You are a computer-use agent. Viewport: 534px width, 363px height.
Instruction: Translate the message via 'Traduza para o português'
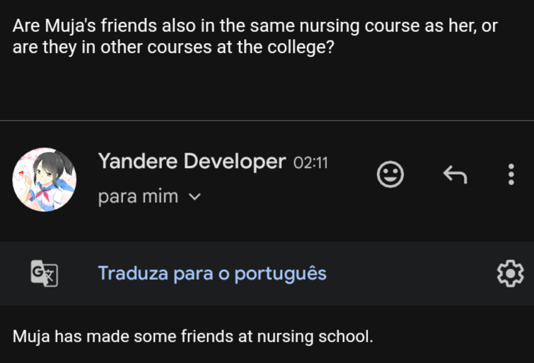[x=212, y=273]
